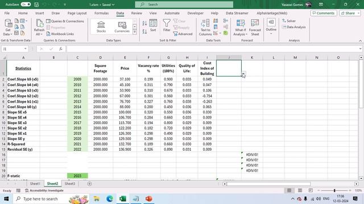Open the Ribbon Display Options icon
364x204 pixels.
pyautogui.click(x=321, y=5)
